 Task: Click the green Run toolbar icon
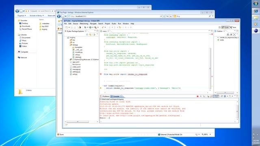pyautogui.click(x=90, y=27)
